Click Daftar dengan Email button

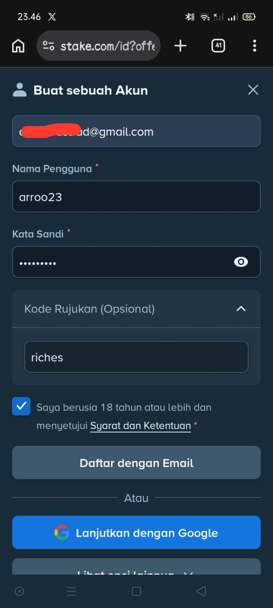pyautogui.click(x=136, y=463)
